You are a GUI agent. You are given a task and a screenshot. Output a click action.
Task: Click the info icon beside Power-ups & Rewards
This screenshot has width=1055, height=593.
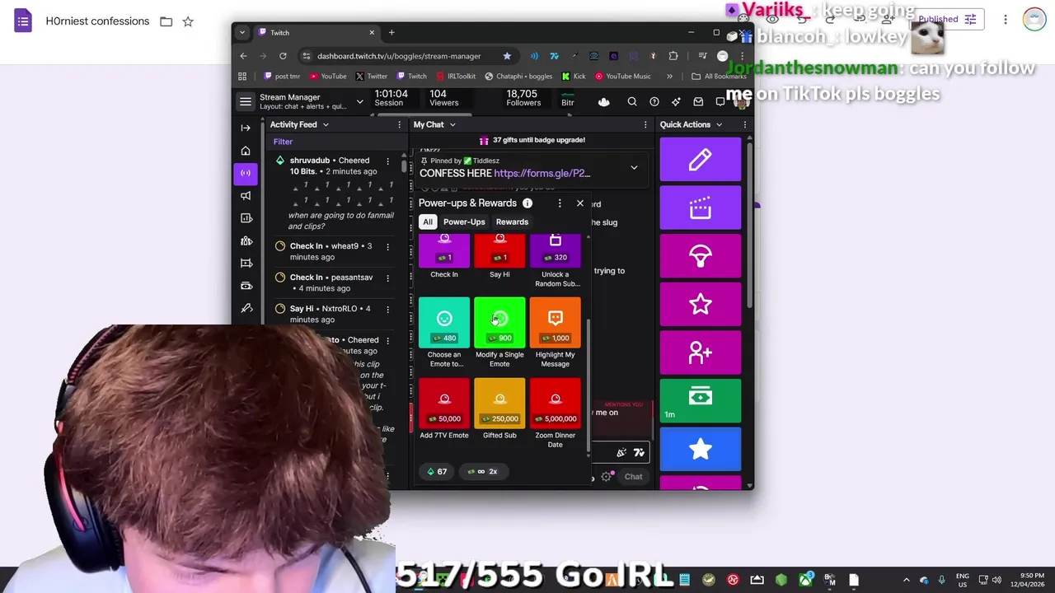(x=527, y=203)
